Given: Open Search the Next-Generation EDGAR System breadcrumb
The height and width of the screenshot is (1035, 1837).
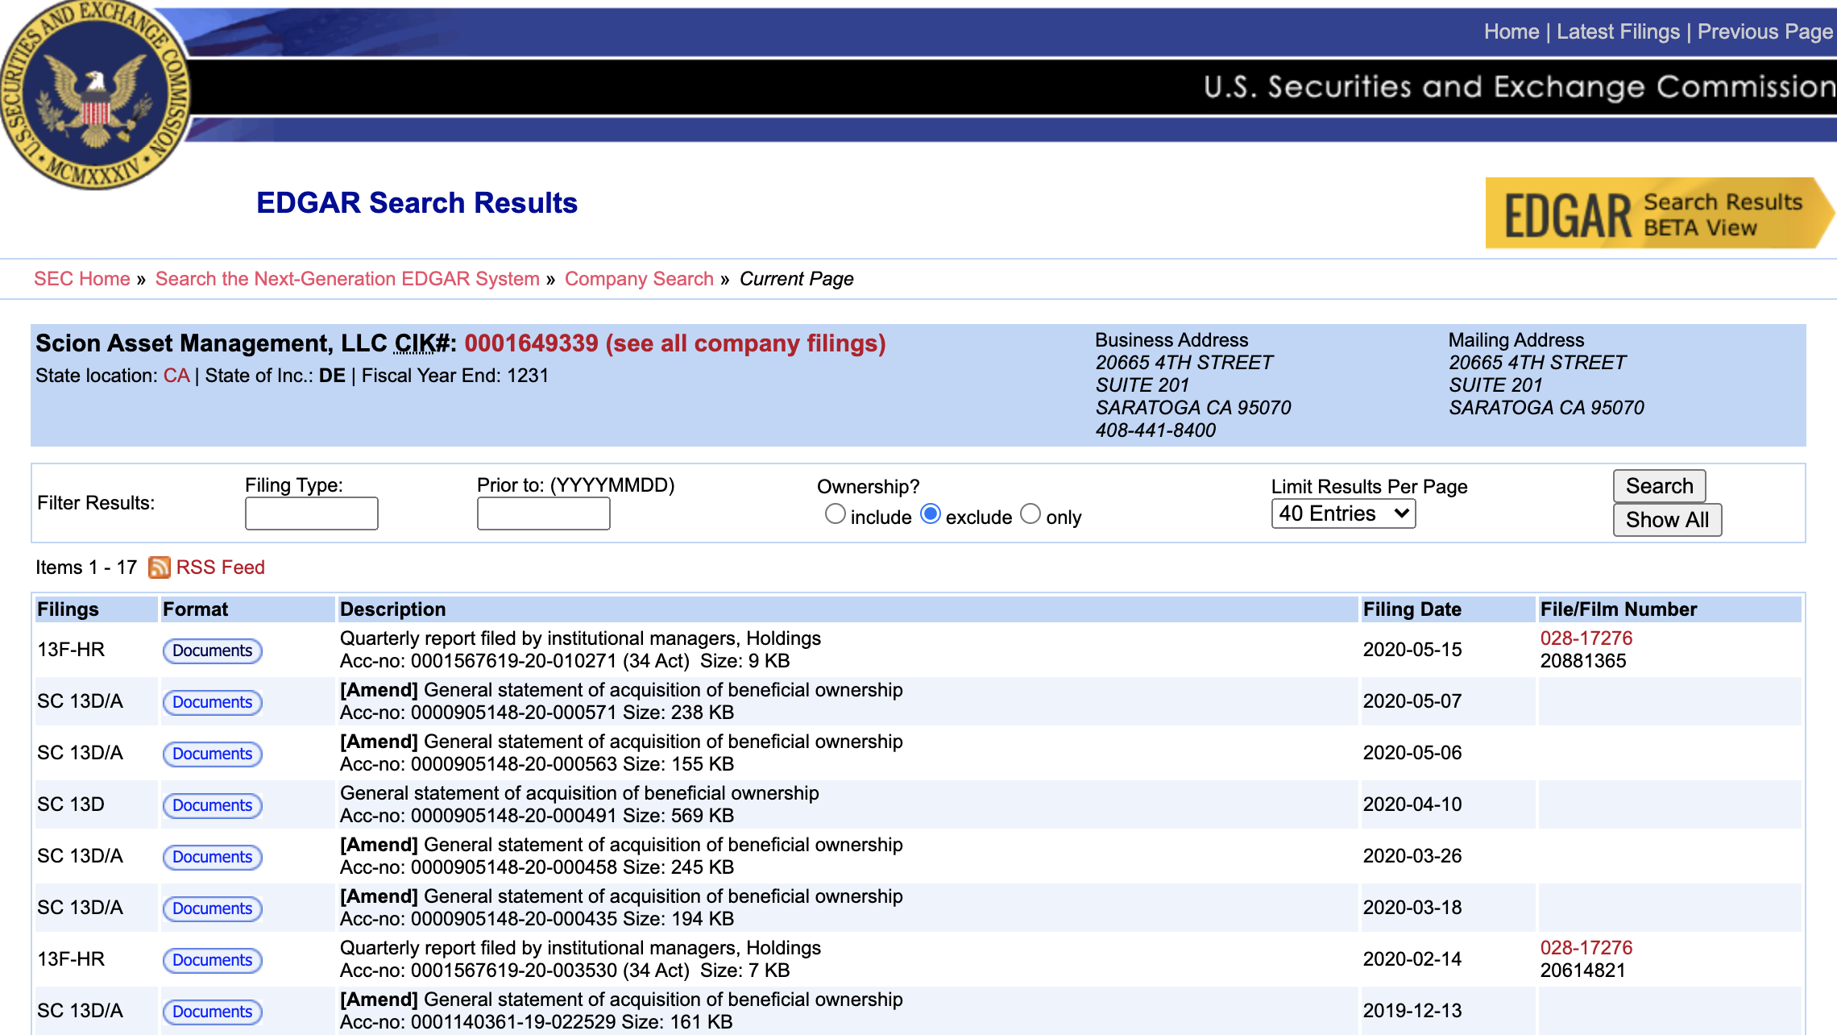Looking at the screenshot, I should (x=347, y=279).
